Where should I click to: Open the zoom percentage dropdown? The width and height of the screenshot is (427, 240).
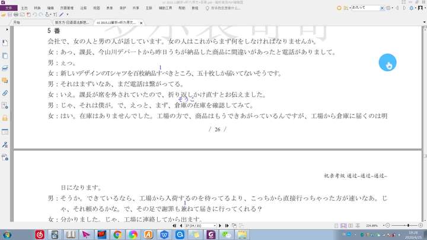[384, 226]
